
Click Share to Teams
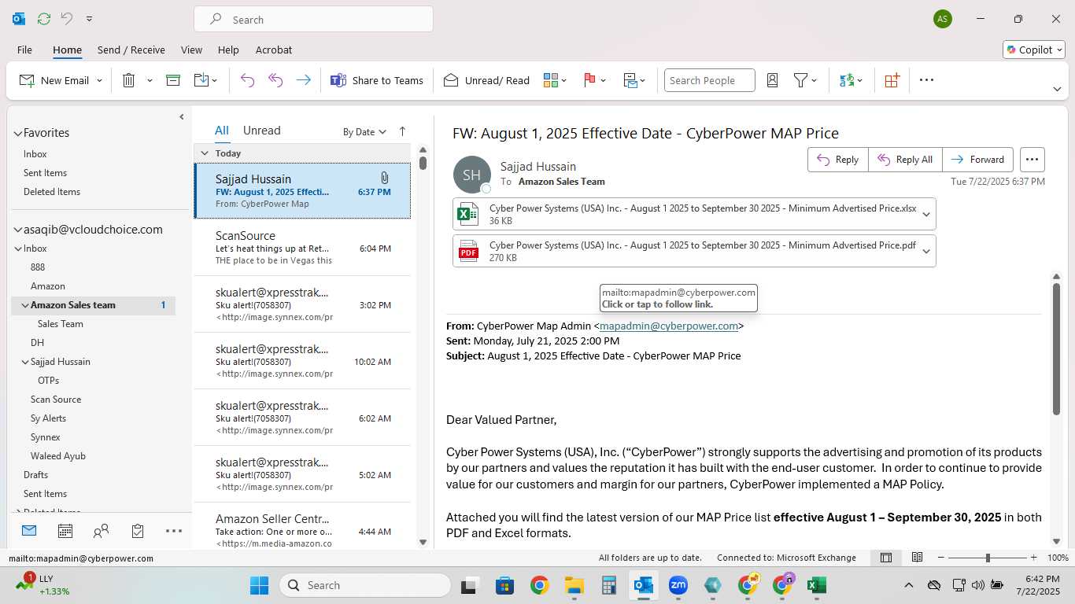[x=377, y=80]
